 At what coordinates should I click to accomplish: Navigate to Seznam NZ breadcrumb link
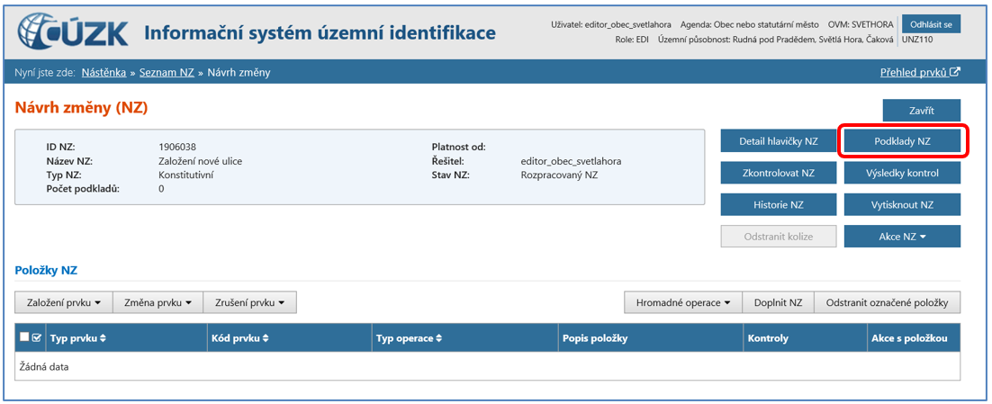pos(167,72)
